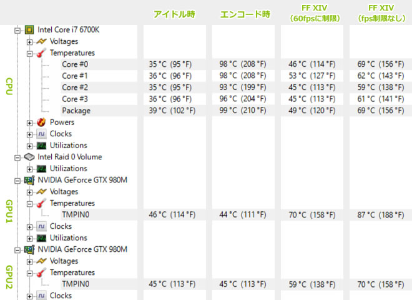
Task: Click the thermometer icon of GPU1 Temperatures
Action: point(41,203)
